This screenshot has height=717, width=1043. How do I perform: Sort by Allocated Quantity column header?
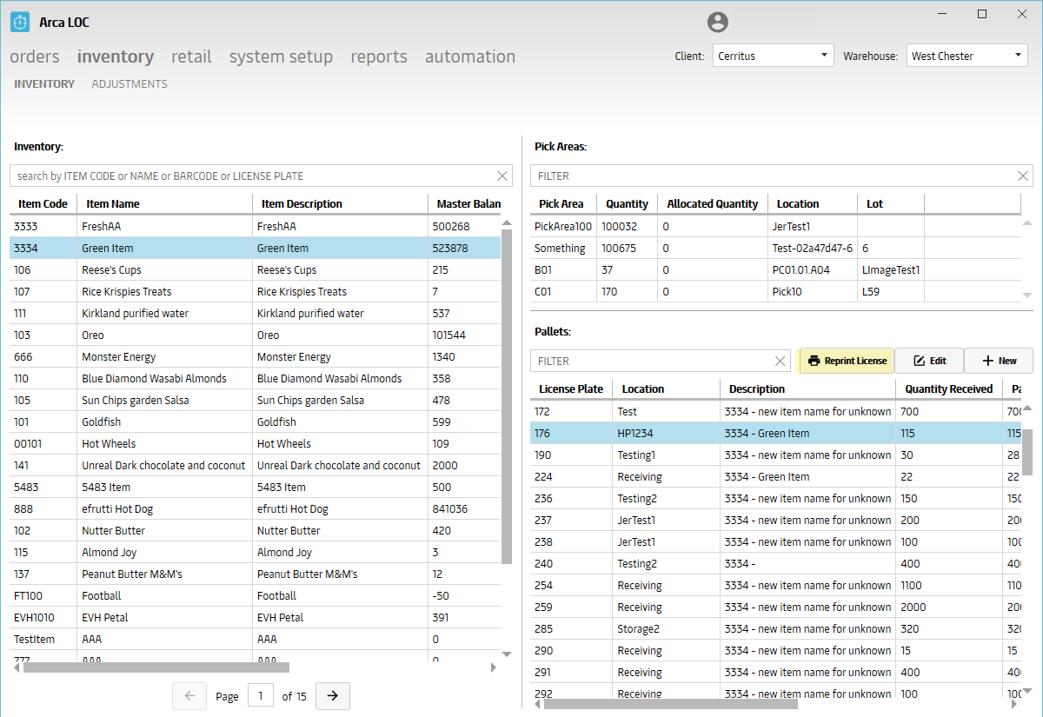pos(713,204)
